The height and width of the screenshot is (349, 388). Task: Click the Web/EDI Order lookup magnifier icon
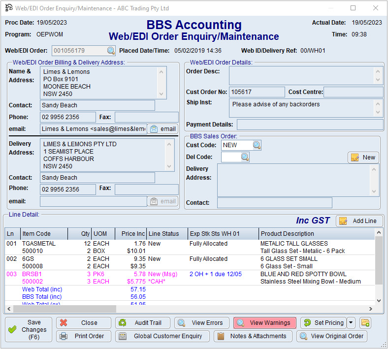[x=111, y=51]
